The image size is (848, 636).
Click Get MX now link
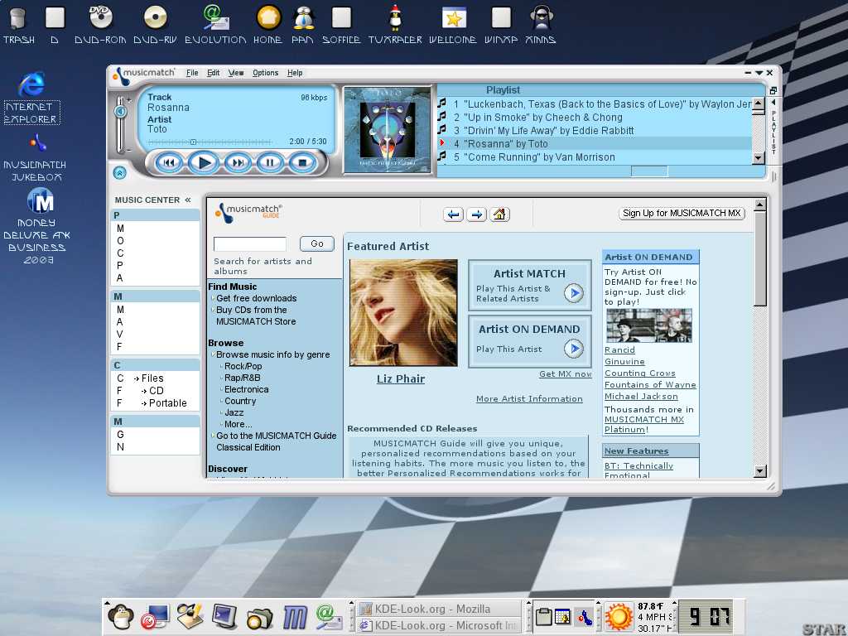[x=565, y=373]
